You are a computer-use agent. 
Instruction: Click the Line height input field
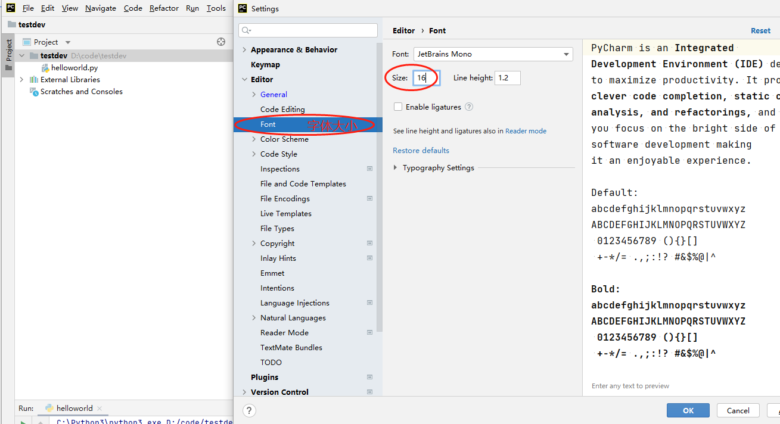508,78
